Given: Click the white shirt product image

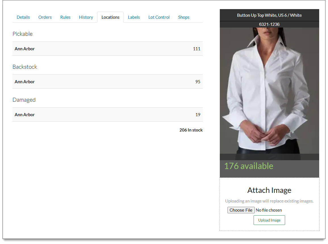Looking at the screenshot, I should click(269, 91).
